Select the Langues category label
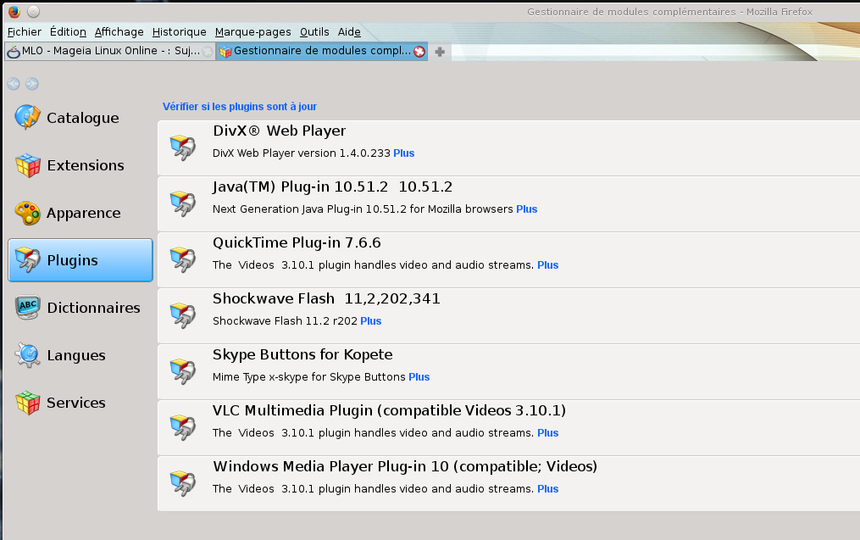 click(76, 355)
